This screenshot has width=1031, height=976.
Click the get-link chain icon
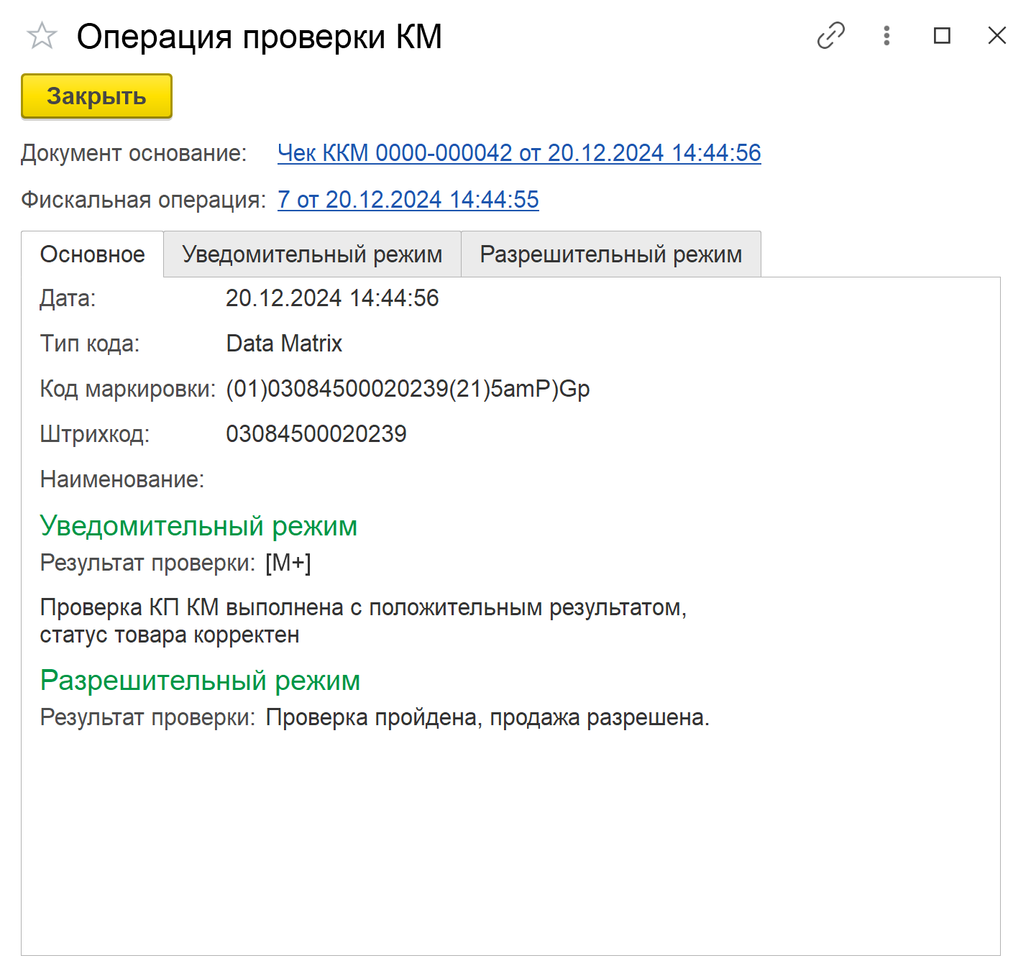pyautogui.click(x=830, y=35)
